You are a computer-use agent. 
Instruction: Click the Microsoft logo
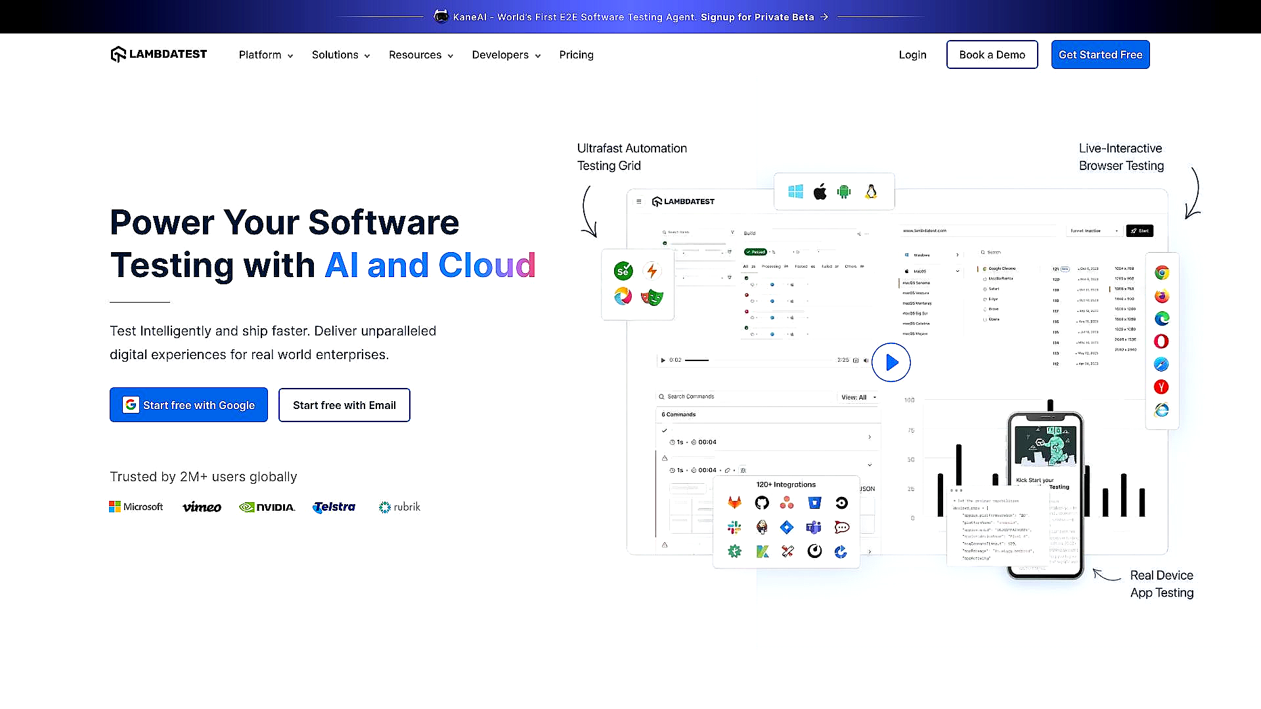coord(136,507)
